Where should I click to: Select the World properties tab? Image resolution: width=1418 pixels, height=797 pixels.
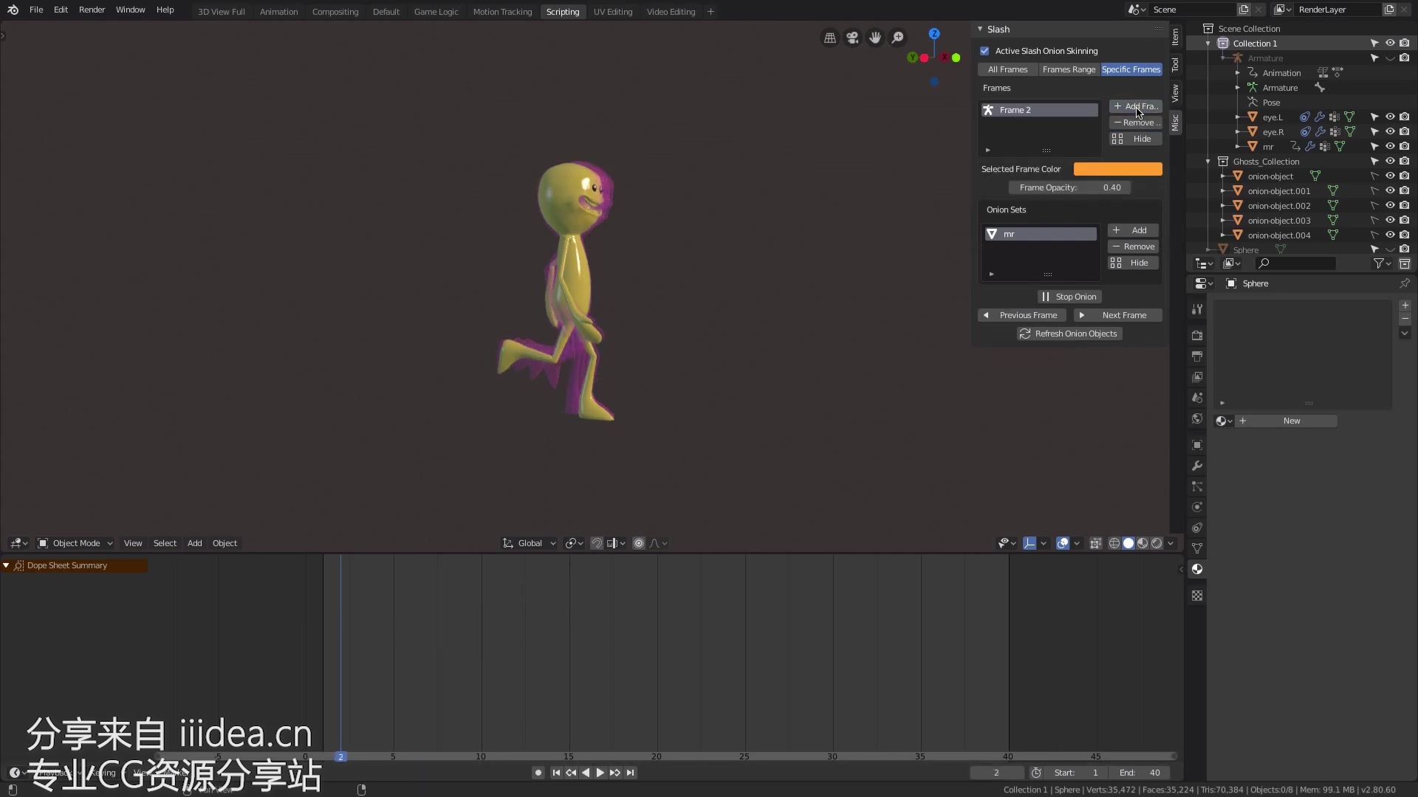1197,418
